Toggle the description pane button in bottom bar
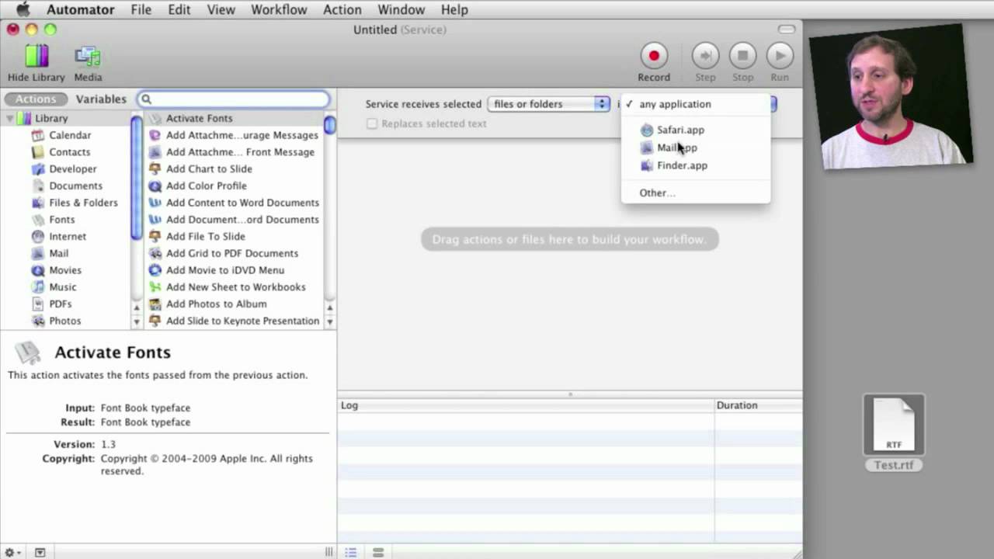994x559 pixels. coord(40,552)
